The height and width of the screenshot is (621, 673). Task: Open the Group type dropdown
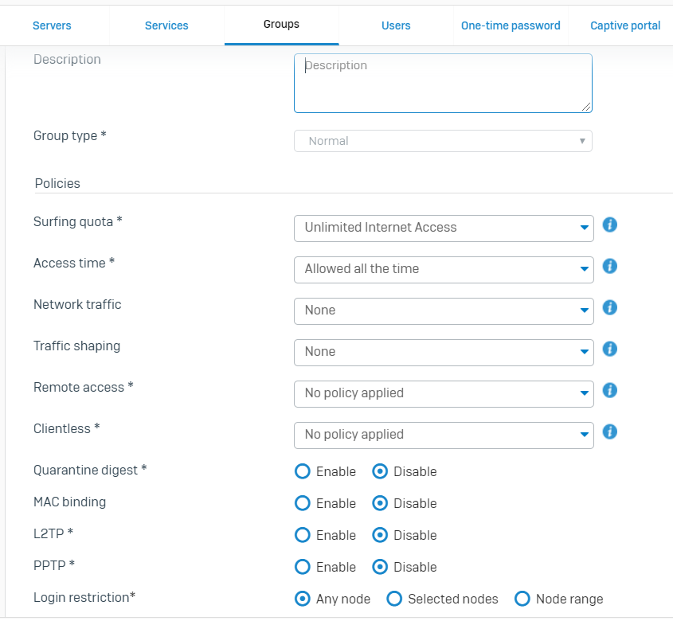coord(443,141)
